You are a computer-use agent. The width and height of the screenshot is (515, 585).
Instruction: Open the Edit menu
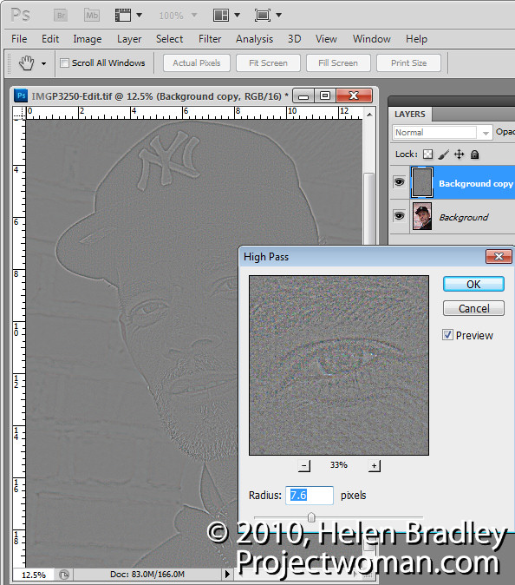pyautogui.click(x=50, y=39)
